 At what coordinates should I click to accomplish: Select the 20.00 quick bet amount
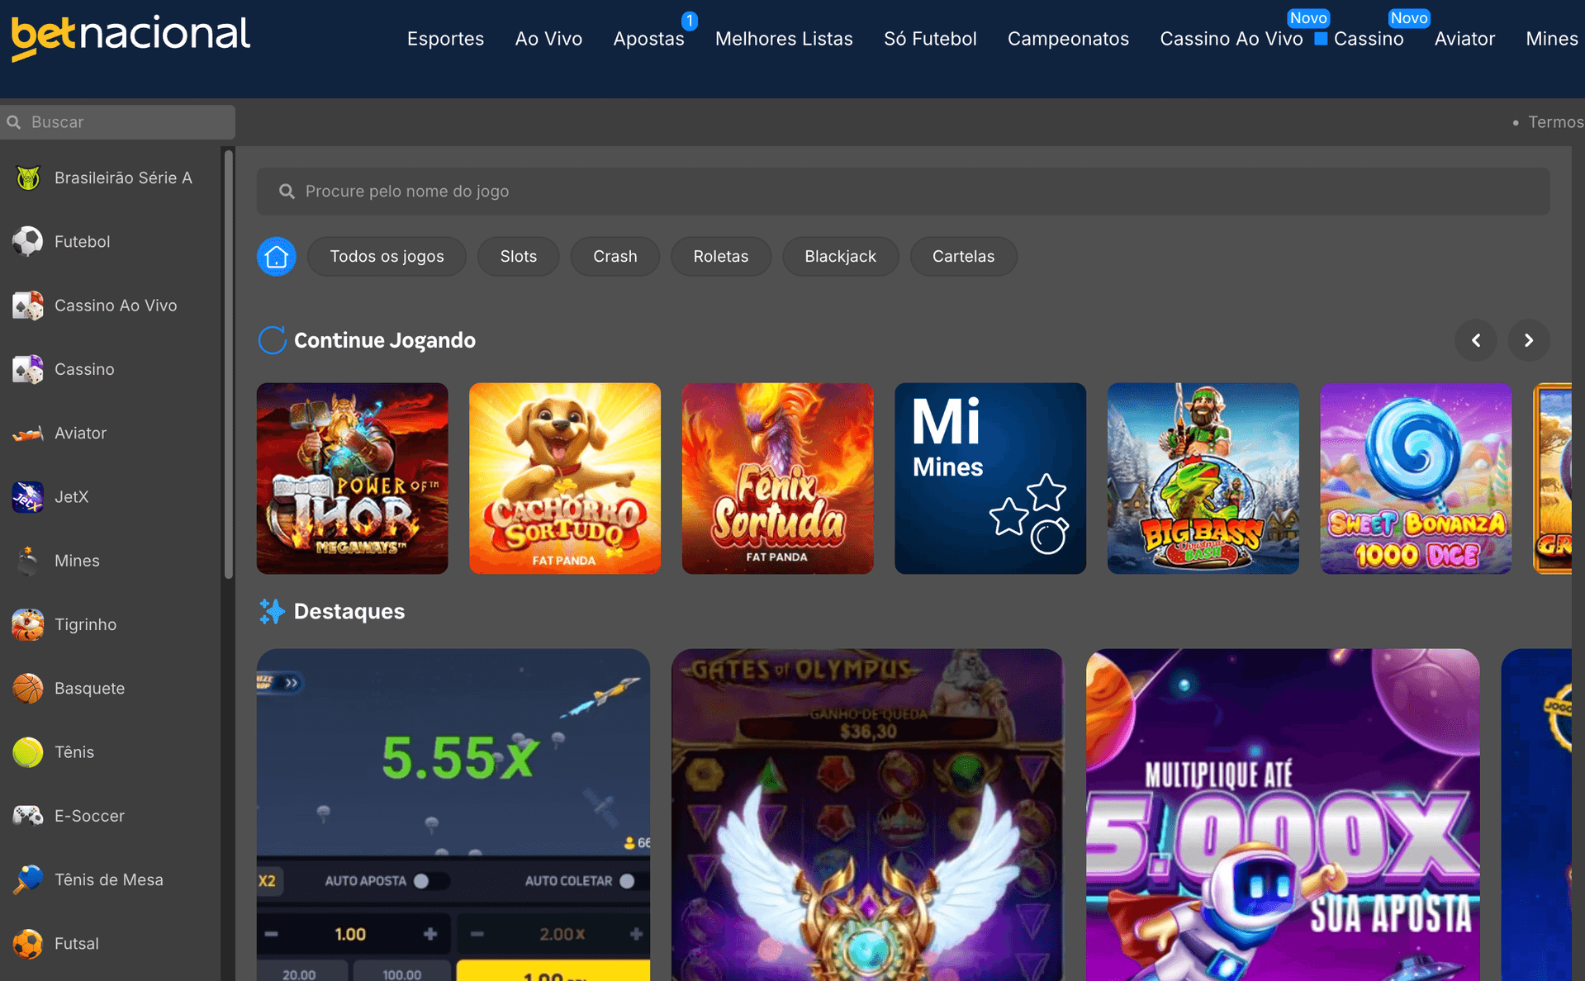coord(300,973)
